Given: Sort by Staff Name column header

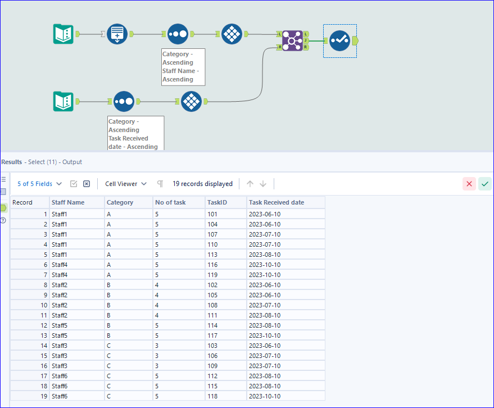Looking at the screenshot, I should (68, 202).
